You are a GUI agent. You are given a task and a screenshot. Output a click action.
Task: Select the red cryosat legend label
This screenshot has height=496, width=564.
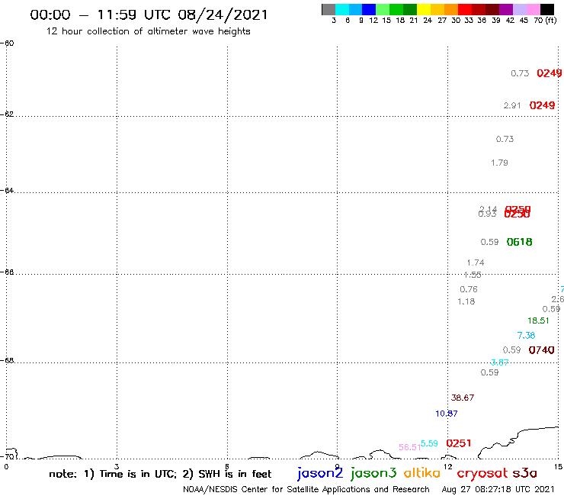coord(482,474)
